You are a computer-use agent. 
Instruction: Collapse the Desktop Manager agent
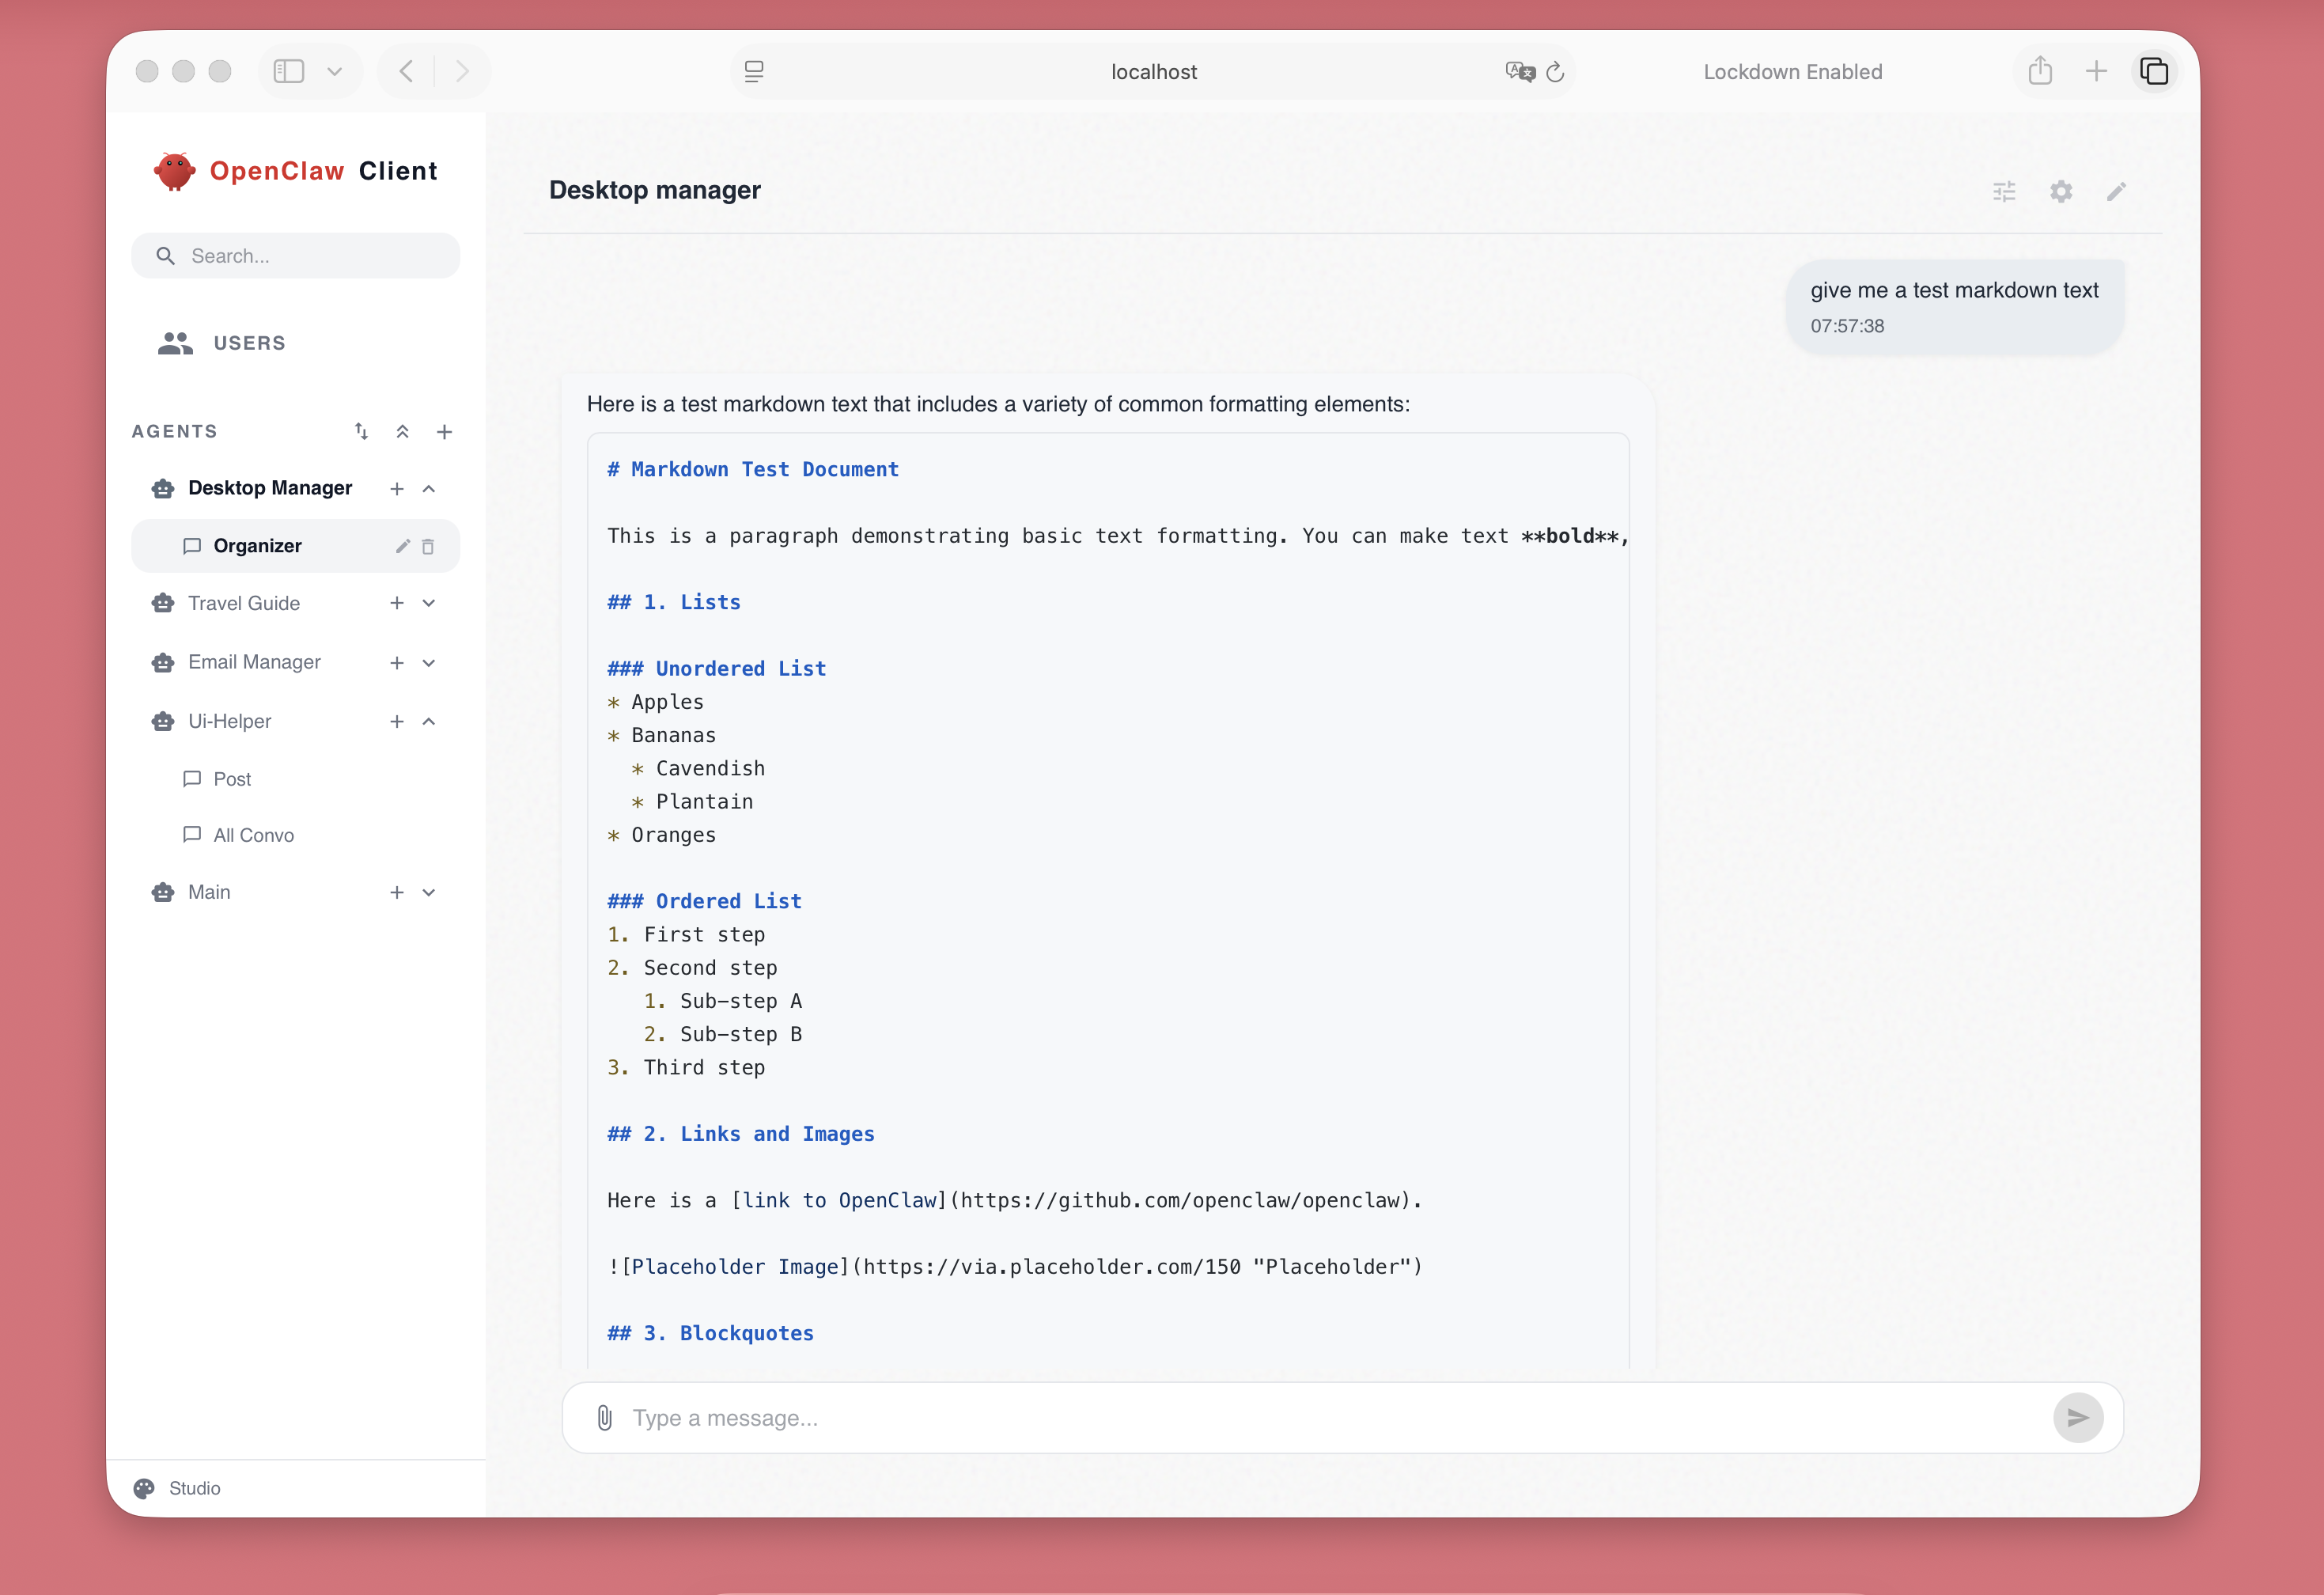429,488
